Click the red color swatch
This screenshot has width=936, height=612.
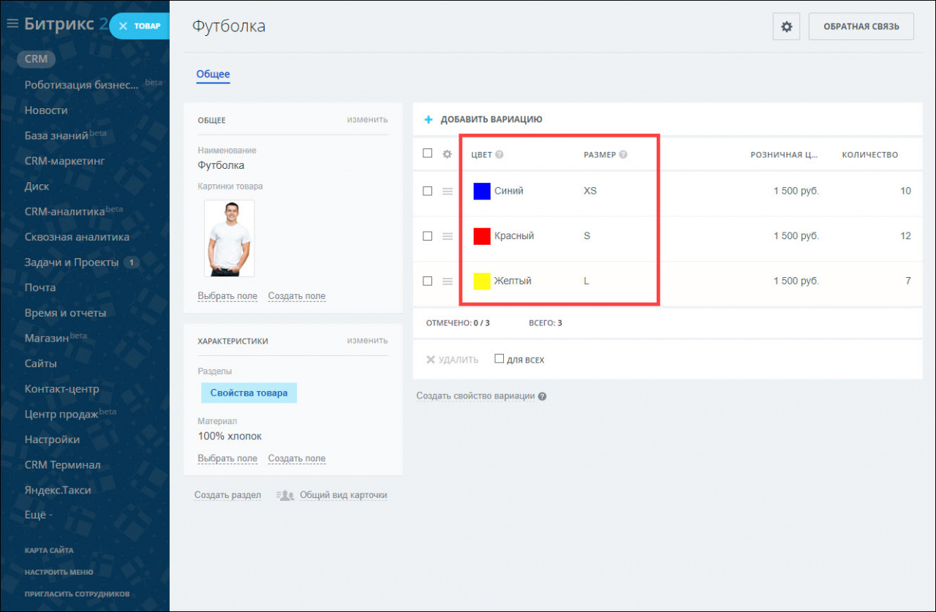click(482, 236)
